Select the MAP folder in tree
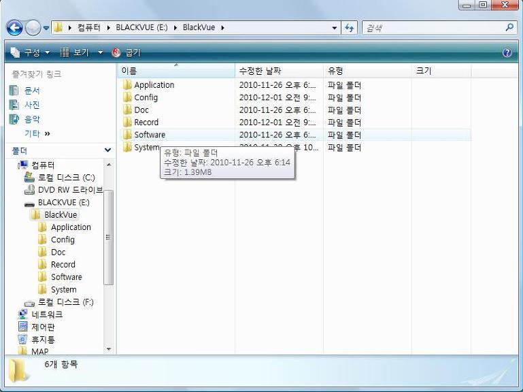Image resolution: width=523 pixels, height=392 pixels. pyautogui.click(x=39, y=351)
